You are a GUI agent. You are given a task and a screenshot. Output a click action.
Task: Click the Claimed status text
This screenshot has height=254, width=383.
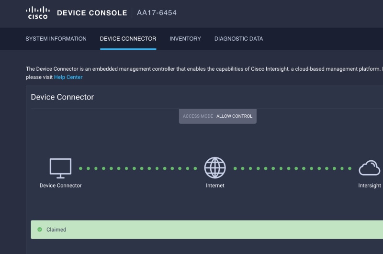[x=56, y=230]
